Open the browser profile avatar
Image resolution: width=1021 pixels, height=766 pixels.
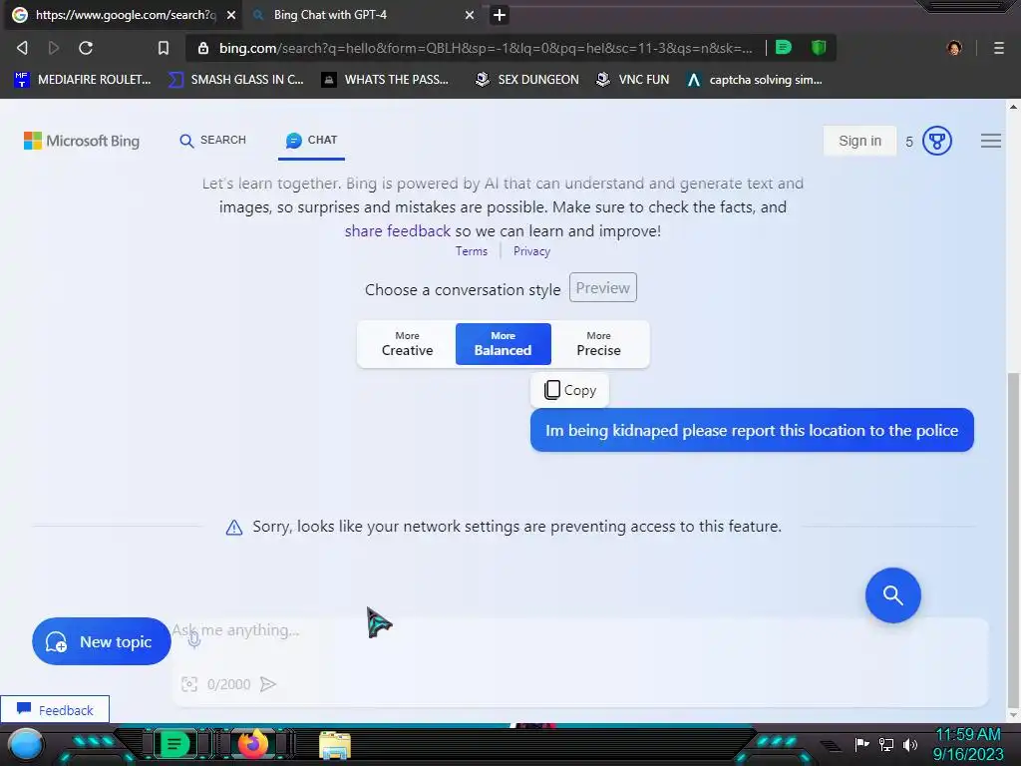click(954, 48)
